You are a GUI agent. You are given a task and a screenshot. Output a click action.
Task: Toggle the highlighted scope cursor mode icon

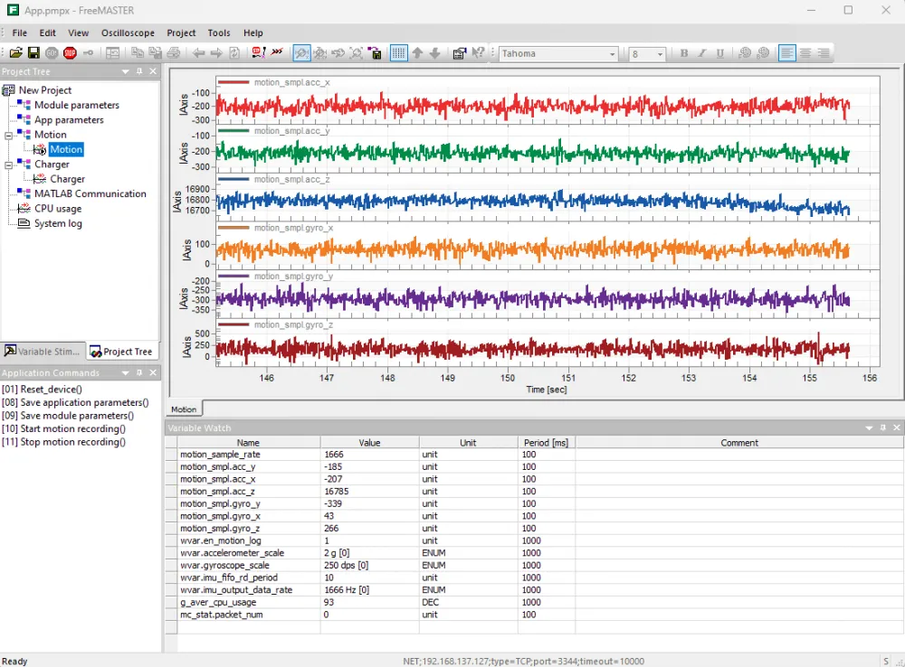(x=301, y=53)
